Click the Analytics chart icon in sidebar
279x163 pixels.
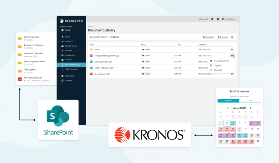pyautogui.click(x=62, y=41)
